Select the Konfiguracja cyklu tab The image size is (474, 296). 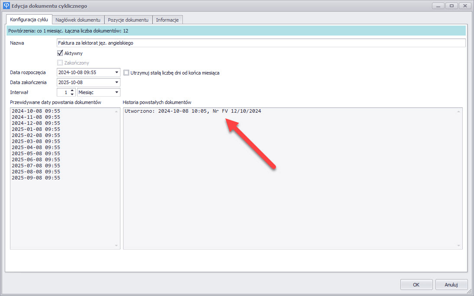pyautogui.click(x=29, y=20)
